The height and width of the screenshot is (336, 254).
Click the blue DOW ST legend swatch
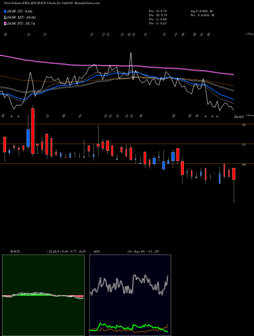pos(5,11)
